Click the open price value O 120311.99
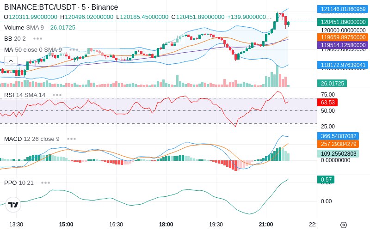Screen dimensions: 370x231 31,17
